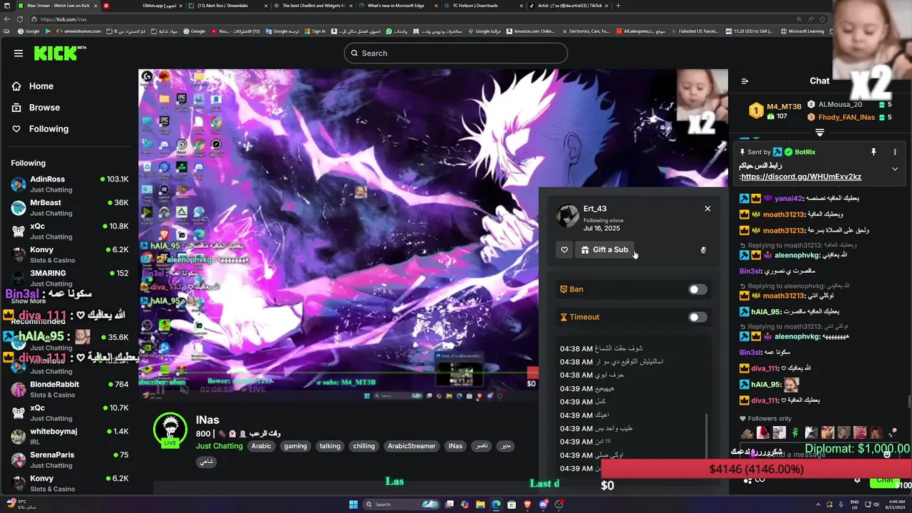Click pin icon on BotRix pinned message

tap(873, 152)
